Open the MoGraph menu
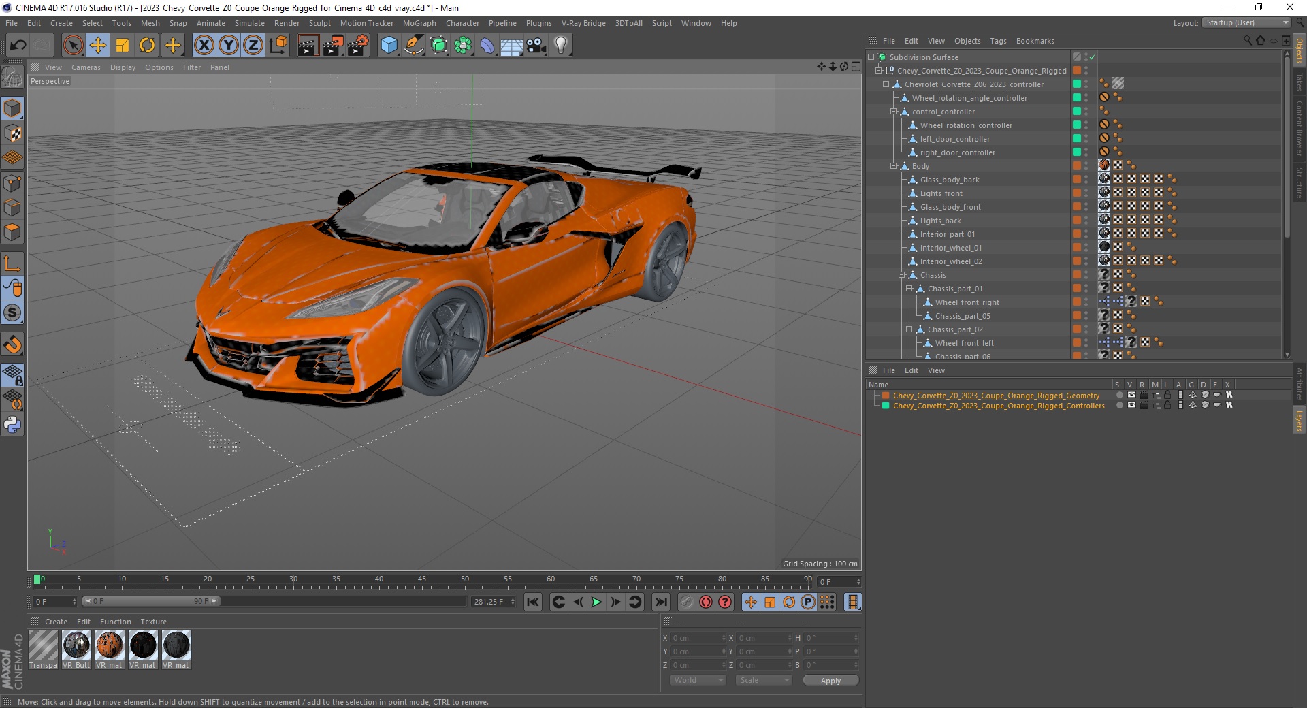Image resolution: width=1307 pixels, height=708 pixels. click(x=419, y=23)
